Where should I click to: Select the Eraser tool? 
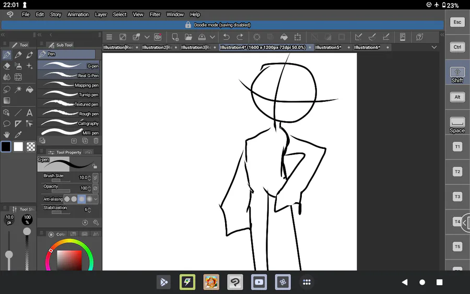tap(7, 66)
